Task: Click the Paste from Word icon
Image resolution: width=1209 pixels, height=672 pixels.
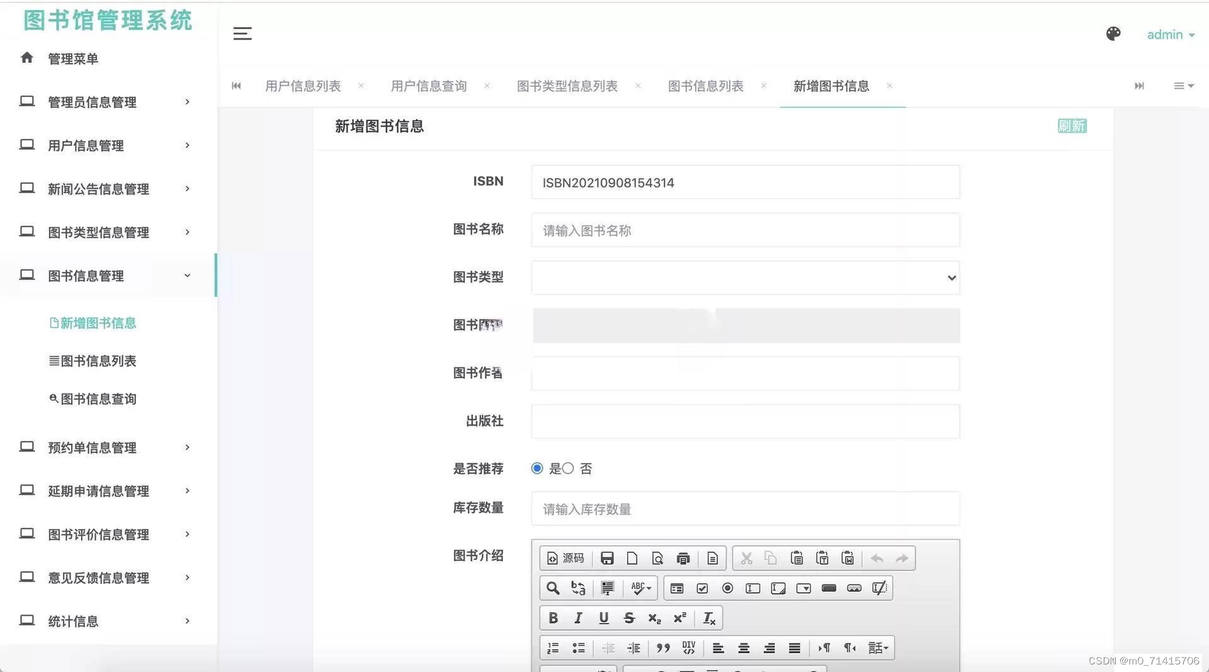Action: [848, 558]
